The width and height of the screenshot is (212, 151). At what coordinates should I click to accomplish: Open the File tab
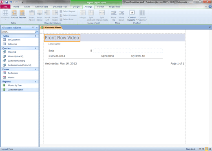[5, 6]
